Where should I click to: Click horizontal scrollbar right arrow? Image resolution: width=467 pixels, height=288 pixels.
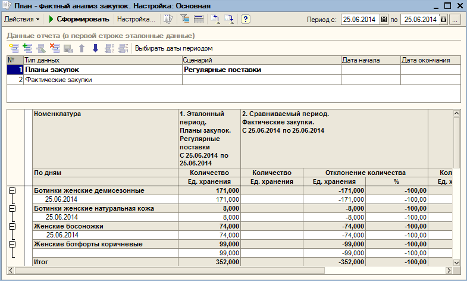point(449,270)
